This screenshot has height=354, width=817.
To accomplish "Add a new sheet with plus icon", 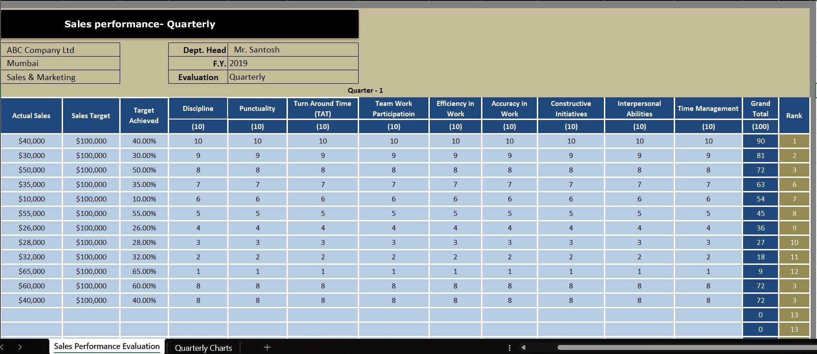I will (x=267, y=347).
